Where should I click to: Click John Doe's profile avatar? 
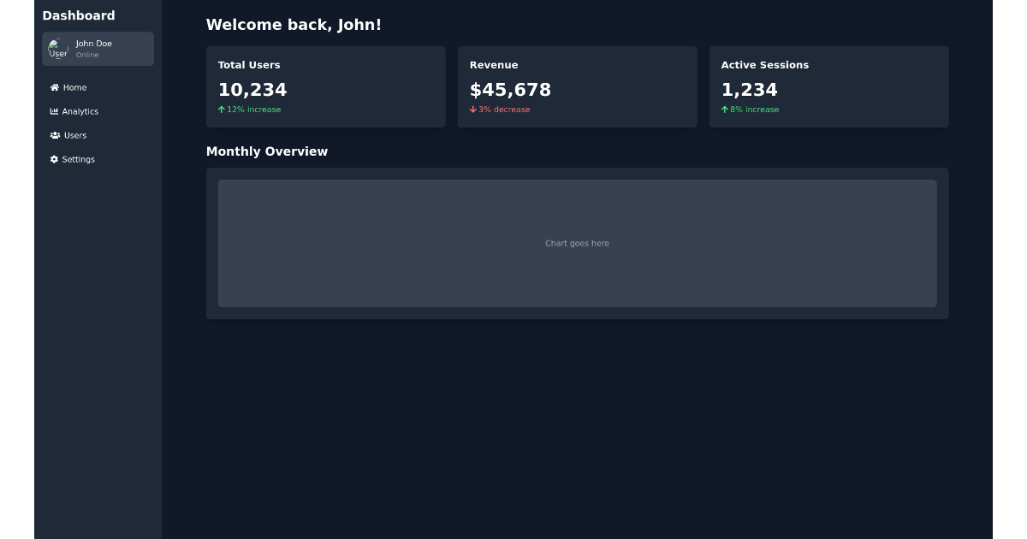click(58, 49)
